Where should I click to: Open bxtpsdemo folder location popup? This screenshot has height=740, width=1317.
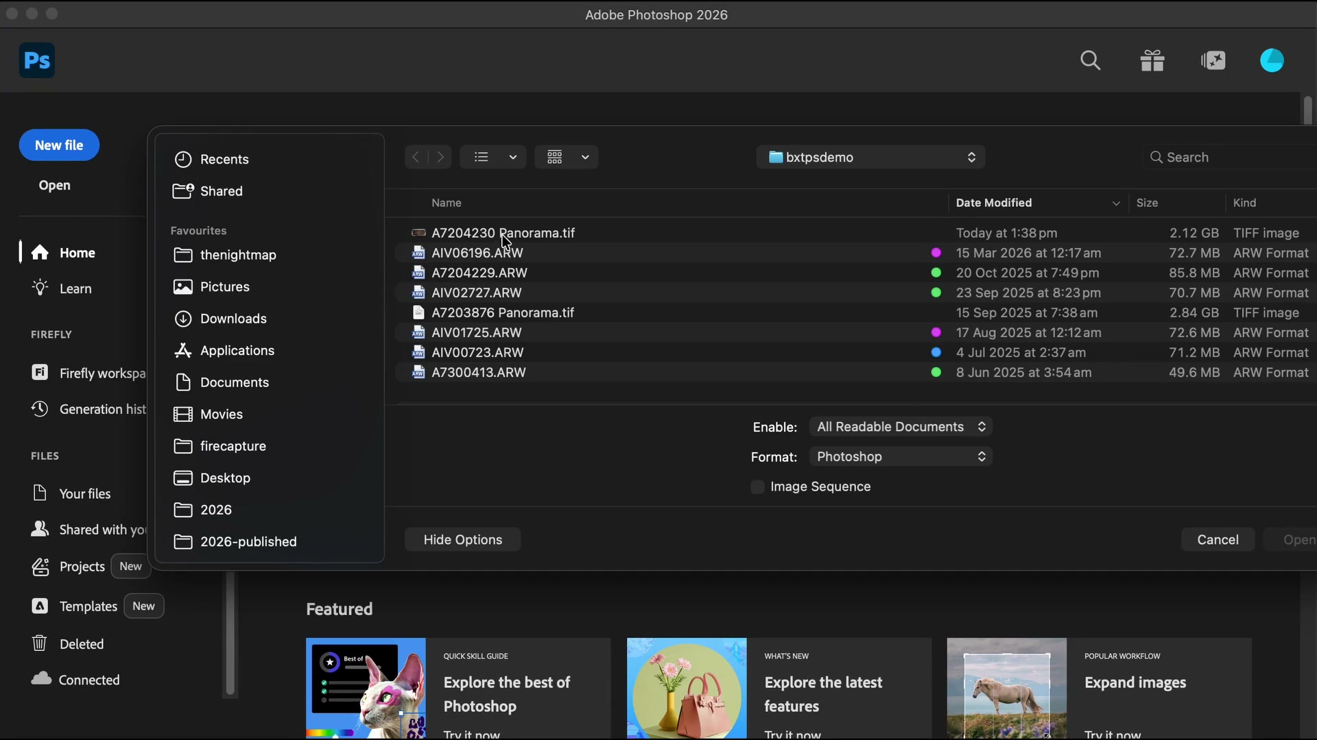click(x=870, y=157)
